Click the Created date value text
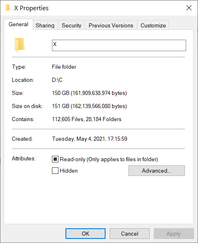 (90, 139)
